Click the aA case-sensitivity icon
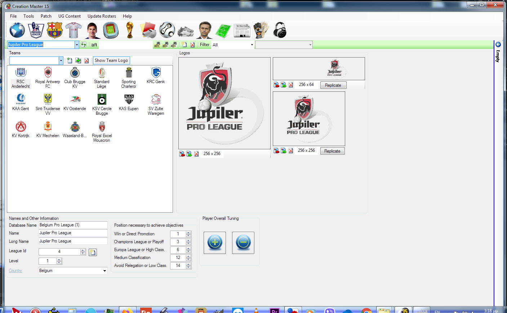 coord(94,45)
